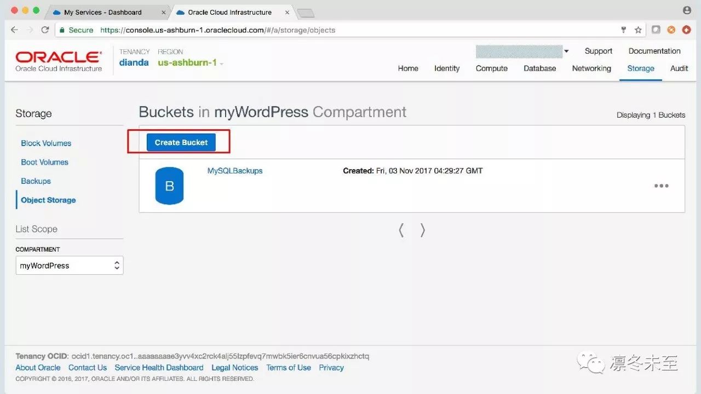
Task: Open the Compute menu
Action: coord(492,68)
